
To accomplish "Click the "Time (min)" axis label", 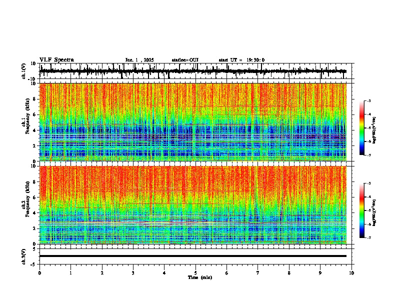I will (x=200, y=277).
